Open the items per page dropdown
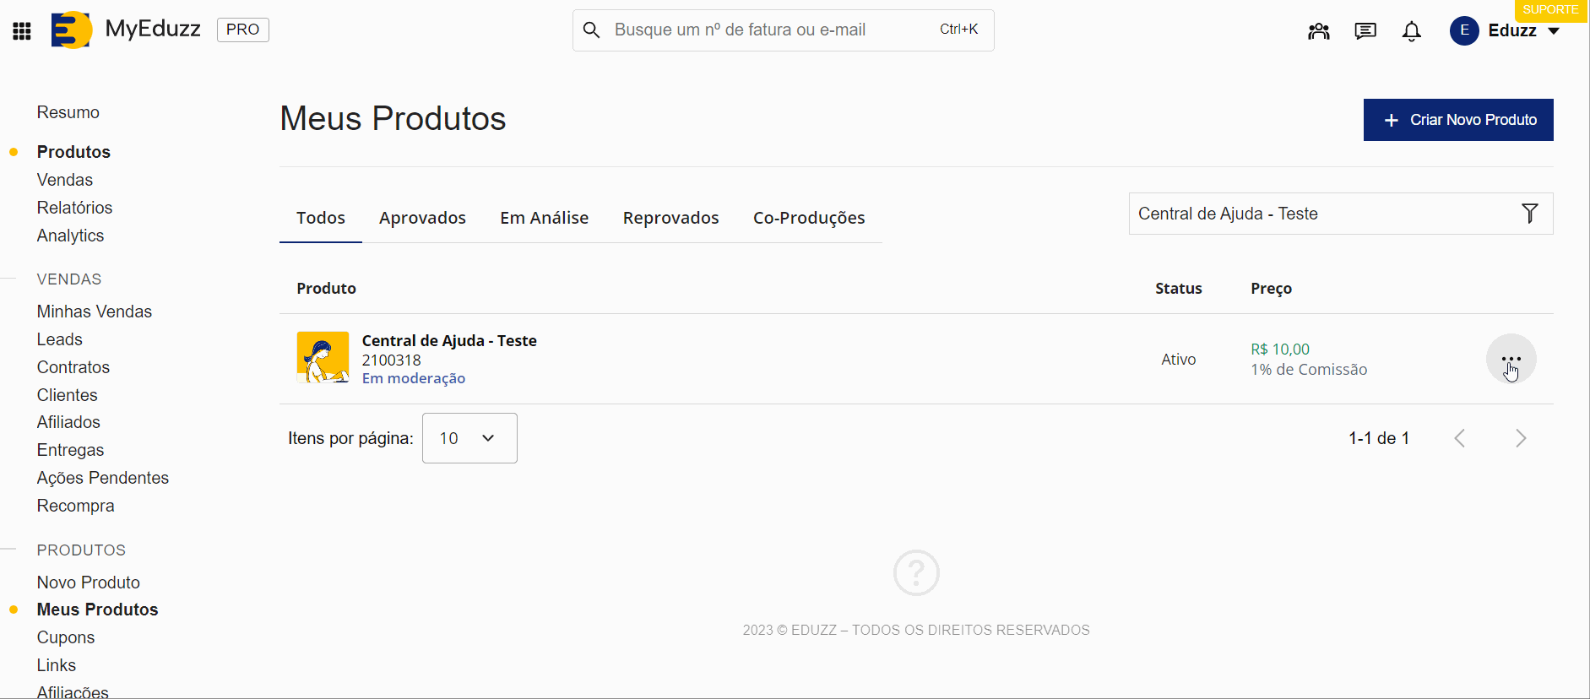The height and width of the screenshot is (699, 1590). [469, 438]
